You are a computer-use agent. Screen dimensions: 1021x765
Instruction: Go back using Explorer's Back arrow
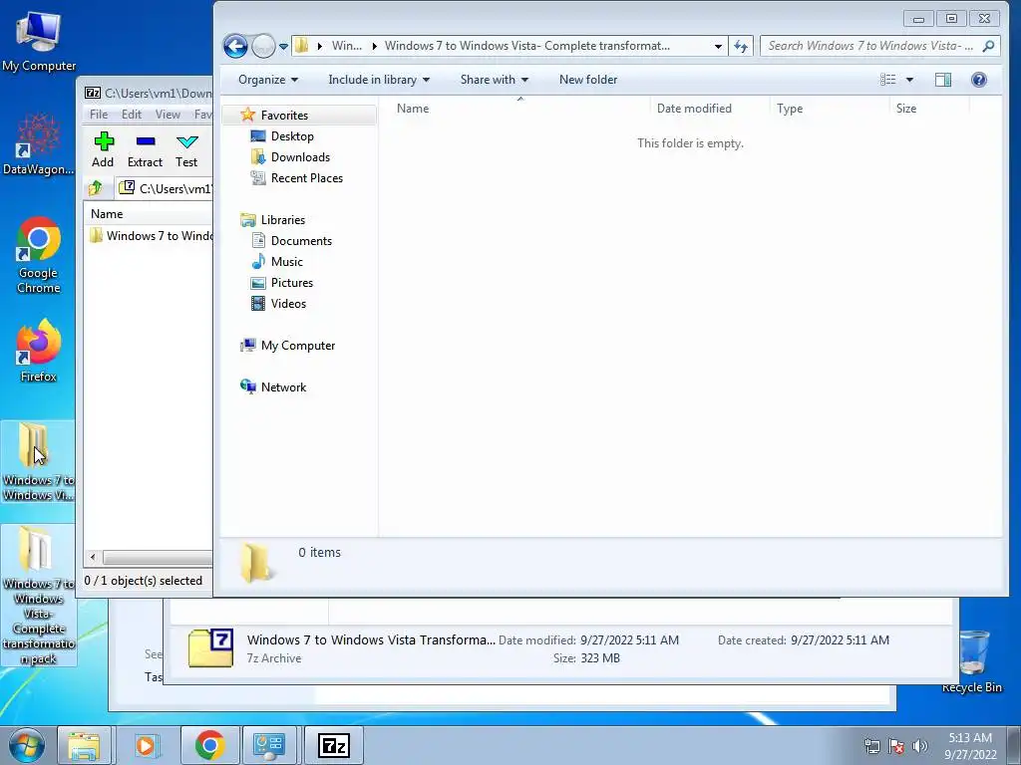point(235,46)
